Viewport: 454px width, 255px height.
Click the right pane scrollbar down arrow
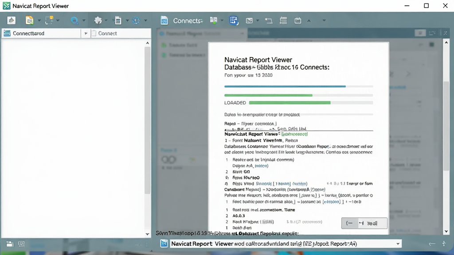pos(446,231)
